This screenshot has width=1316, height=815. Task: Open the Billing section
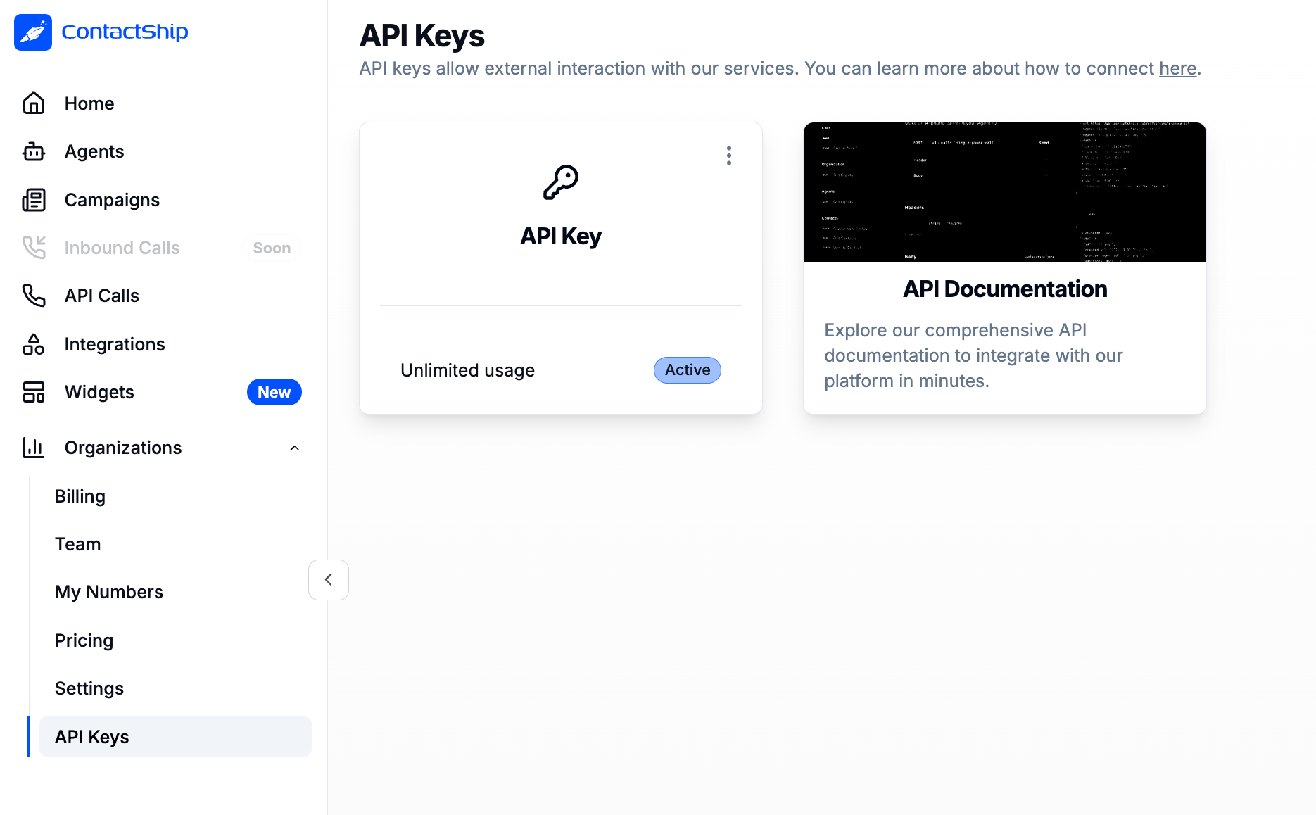(80, 495)
